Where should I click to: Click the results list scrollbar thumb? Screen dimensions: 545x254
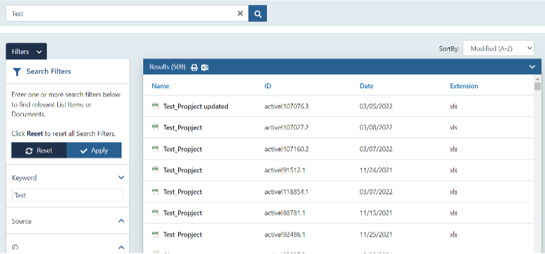click(x=538, y=86)
